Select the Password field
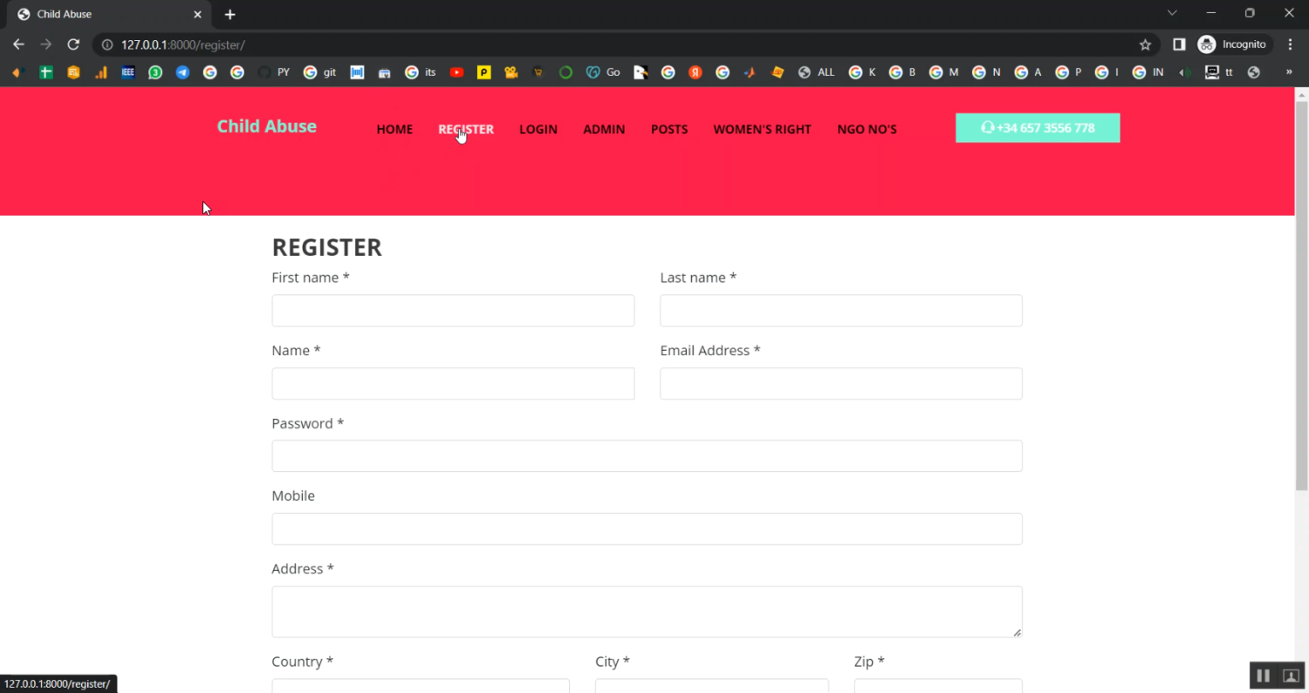The image size is (1309, 693). pos(647,456)
